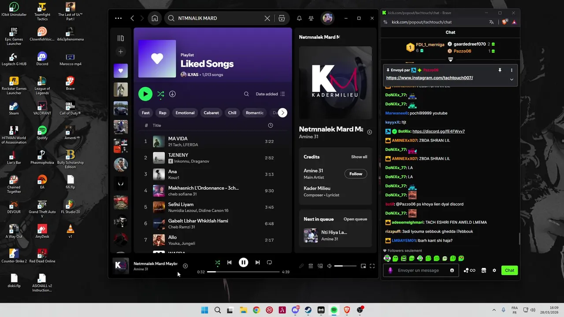Filter by the Fast chip

click(145, 113)
